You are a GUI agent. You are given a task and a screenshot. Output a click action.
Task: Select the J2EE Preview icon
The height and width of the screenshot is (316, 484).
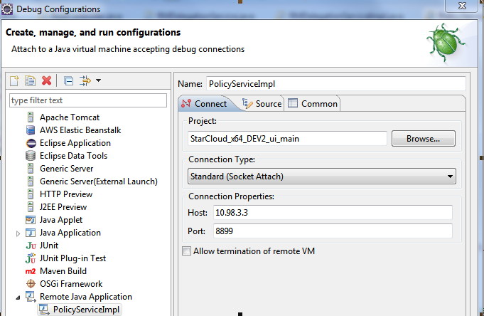[x=31, y=207]
